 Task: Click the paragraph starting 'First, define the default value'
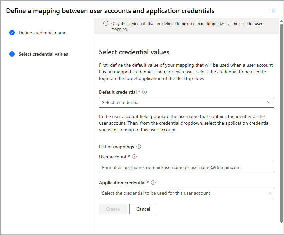click(186, 72)
